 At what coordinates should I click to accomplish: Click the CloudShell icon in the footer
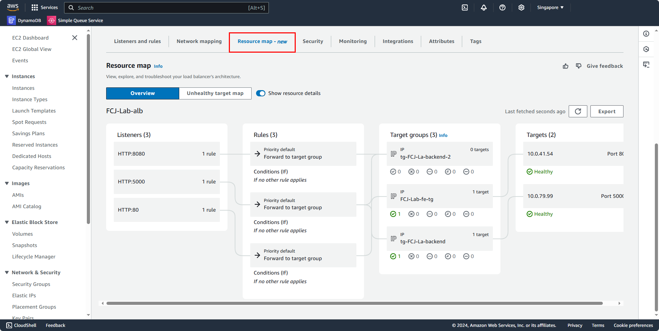9,325
